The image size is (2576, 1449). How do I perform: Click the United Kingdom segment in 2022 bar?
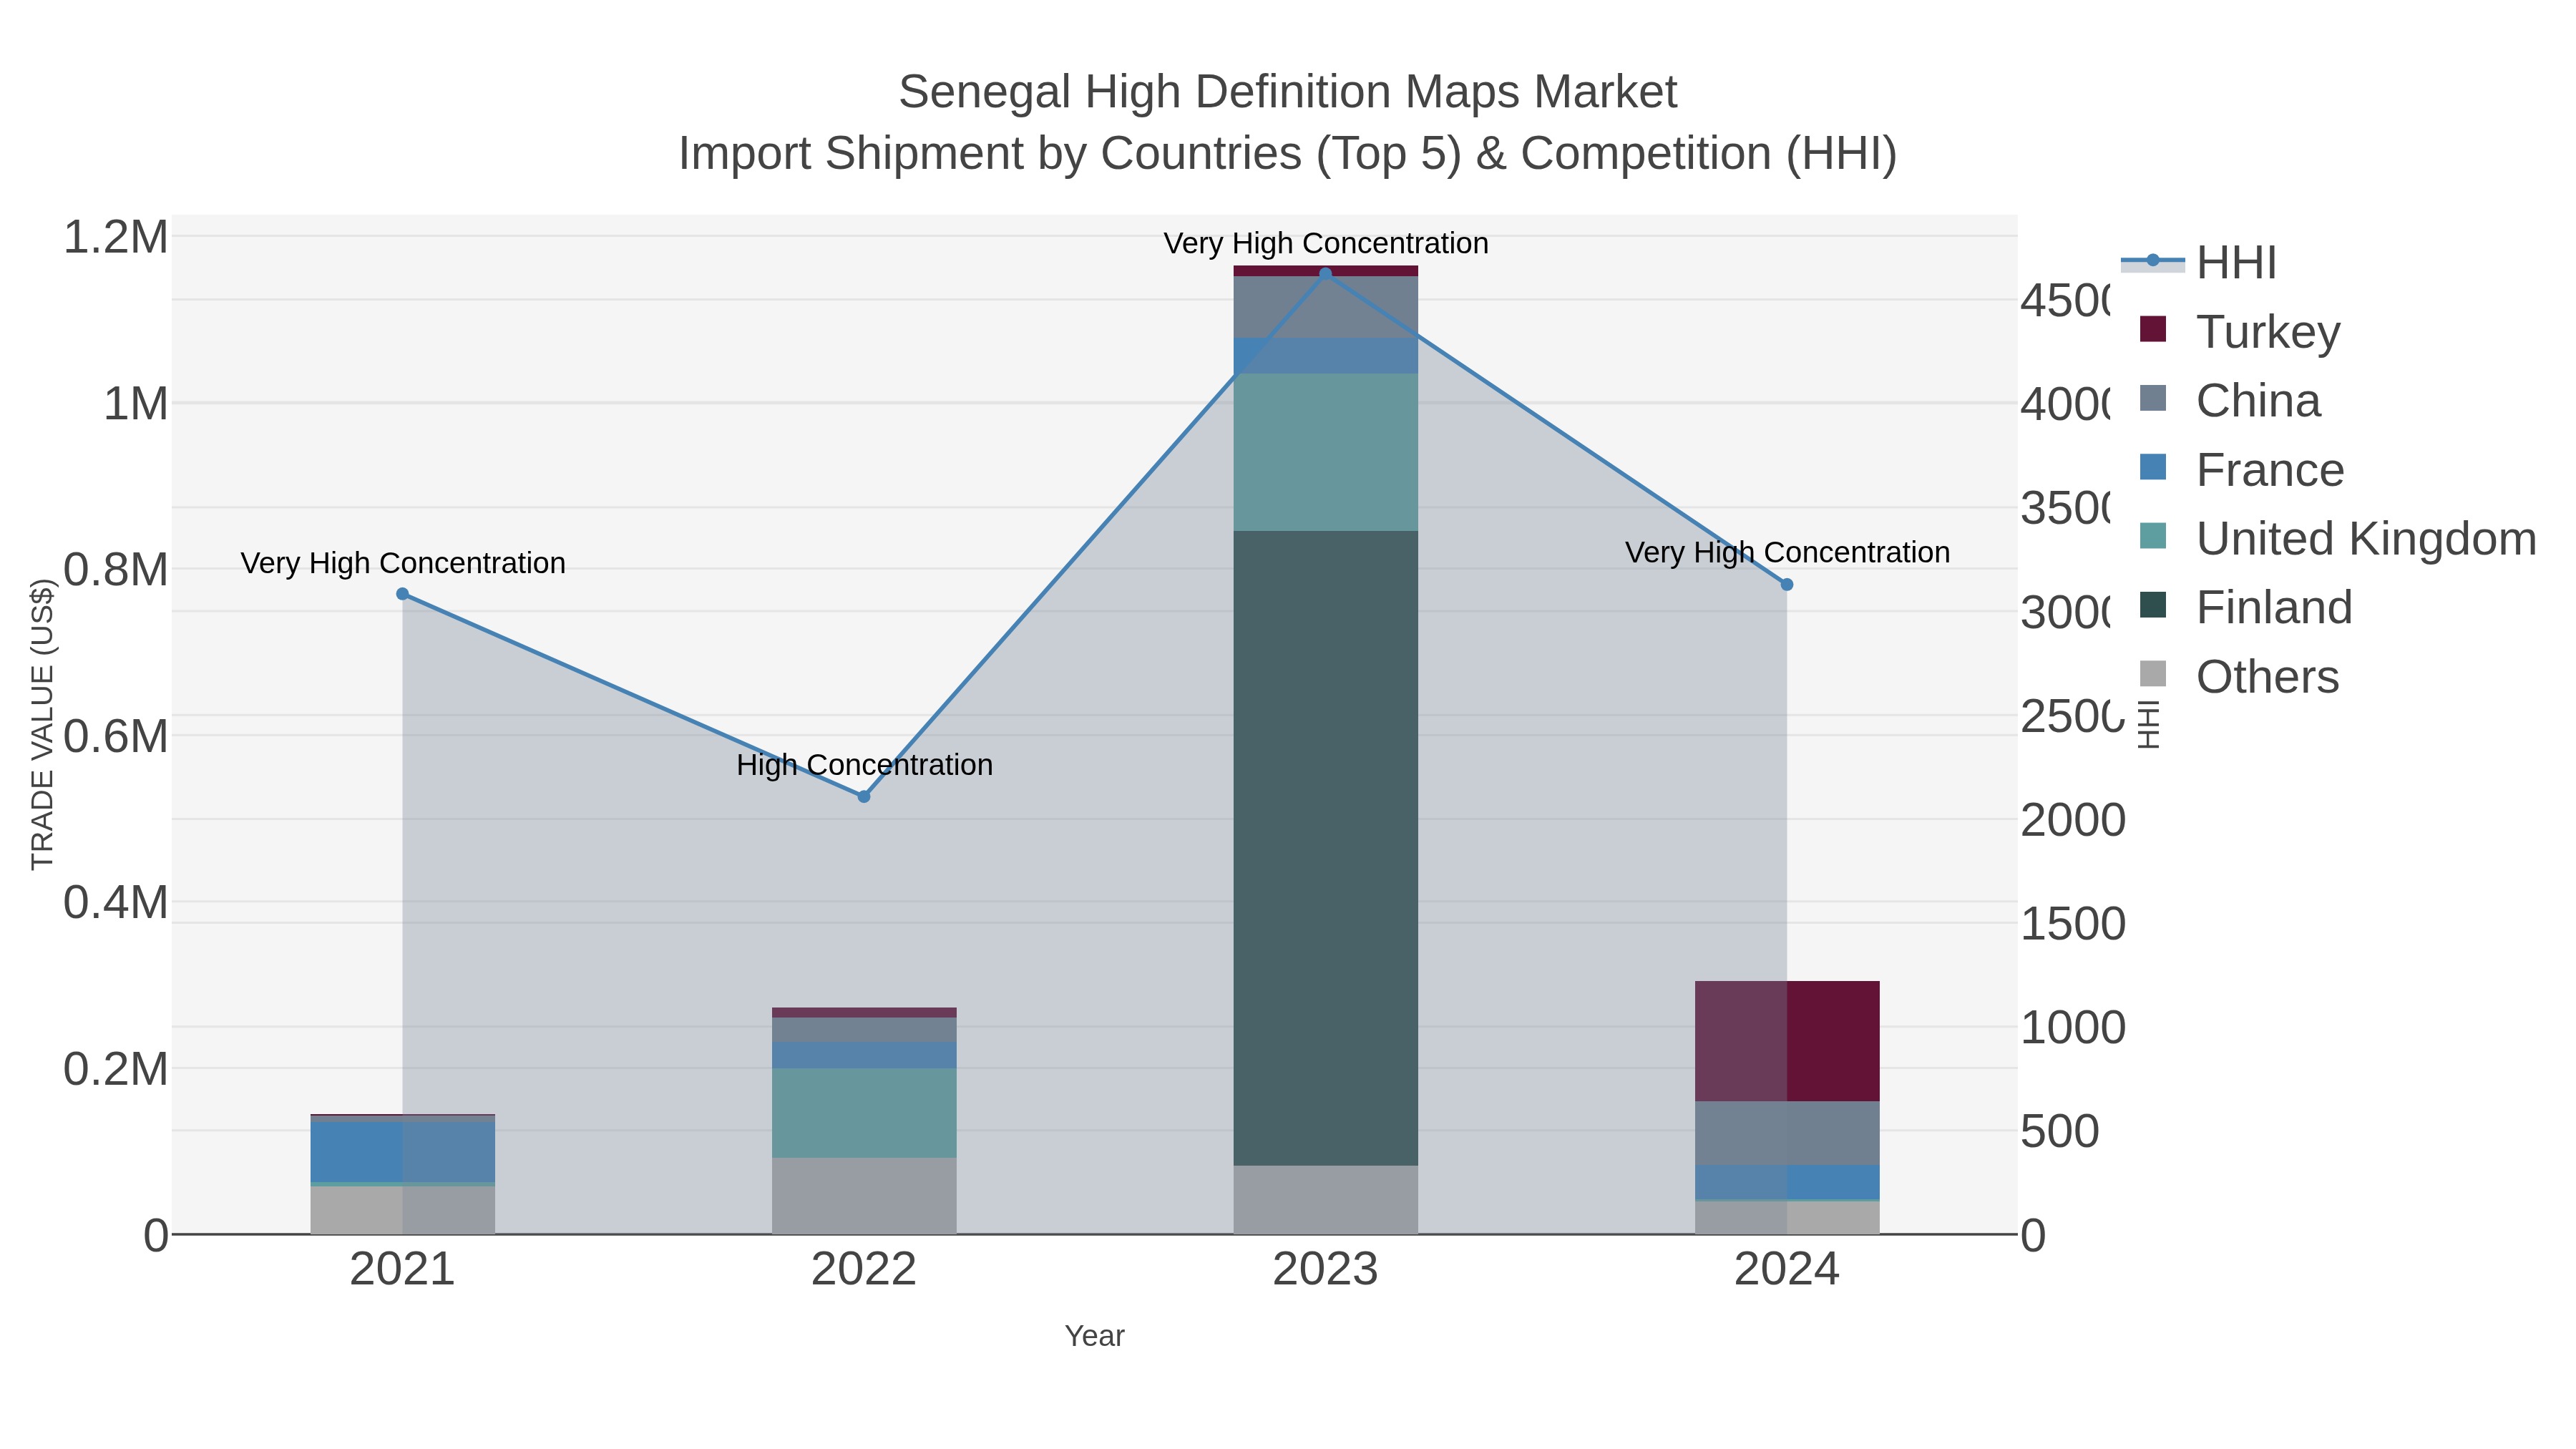click(x=864, y=1113)
